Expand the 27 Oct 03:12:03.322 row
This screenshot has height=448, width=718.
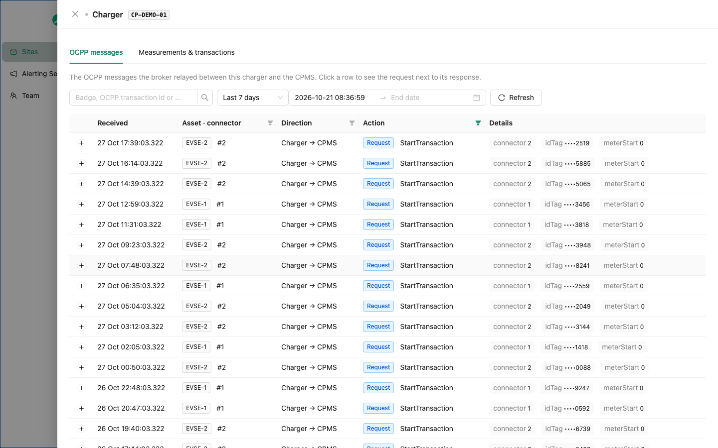81,327
